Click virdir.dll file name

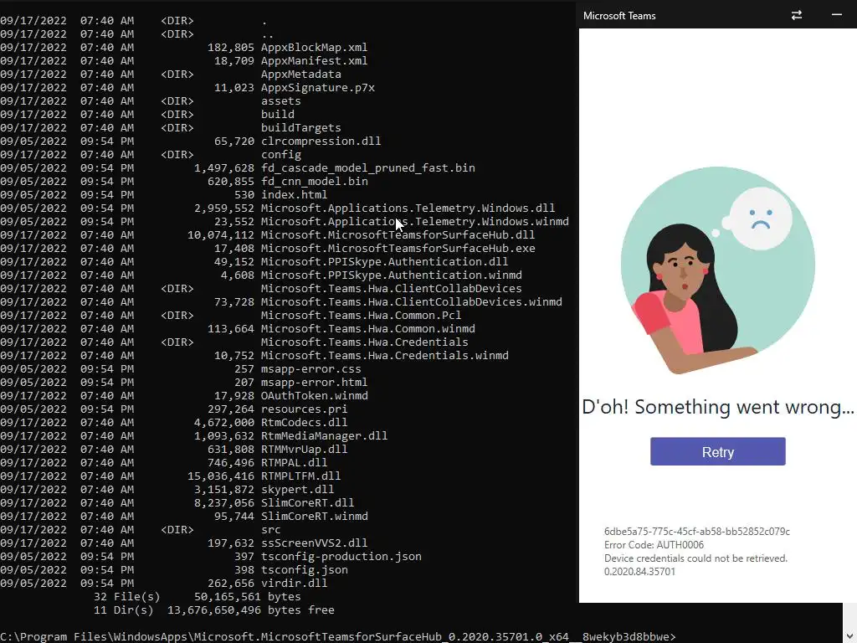[x=294, y=584]
